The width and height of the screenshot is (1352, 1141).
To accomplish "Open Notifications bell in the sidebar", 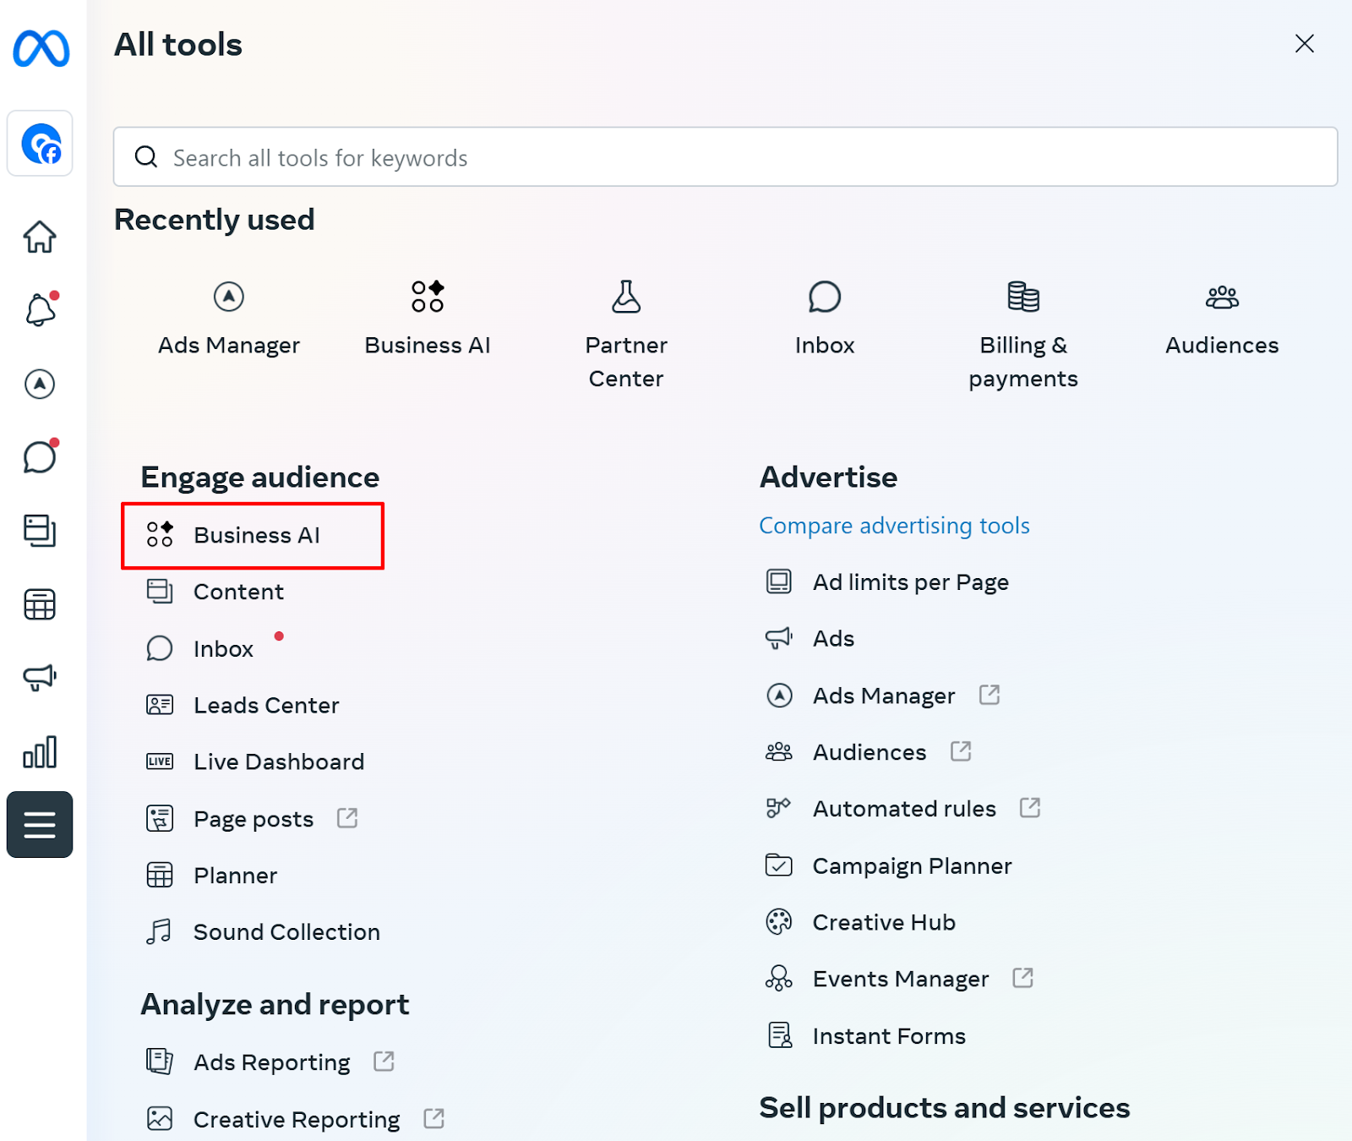I will click(x=40, y=309).
